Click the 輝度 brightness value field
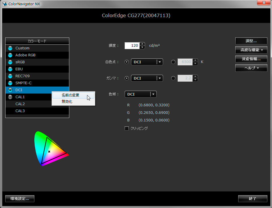The width and height of the screenshot is (272, 208). pyautogui.click(x=132, y=46)
